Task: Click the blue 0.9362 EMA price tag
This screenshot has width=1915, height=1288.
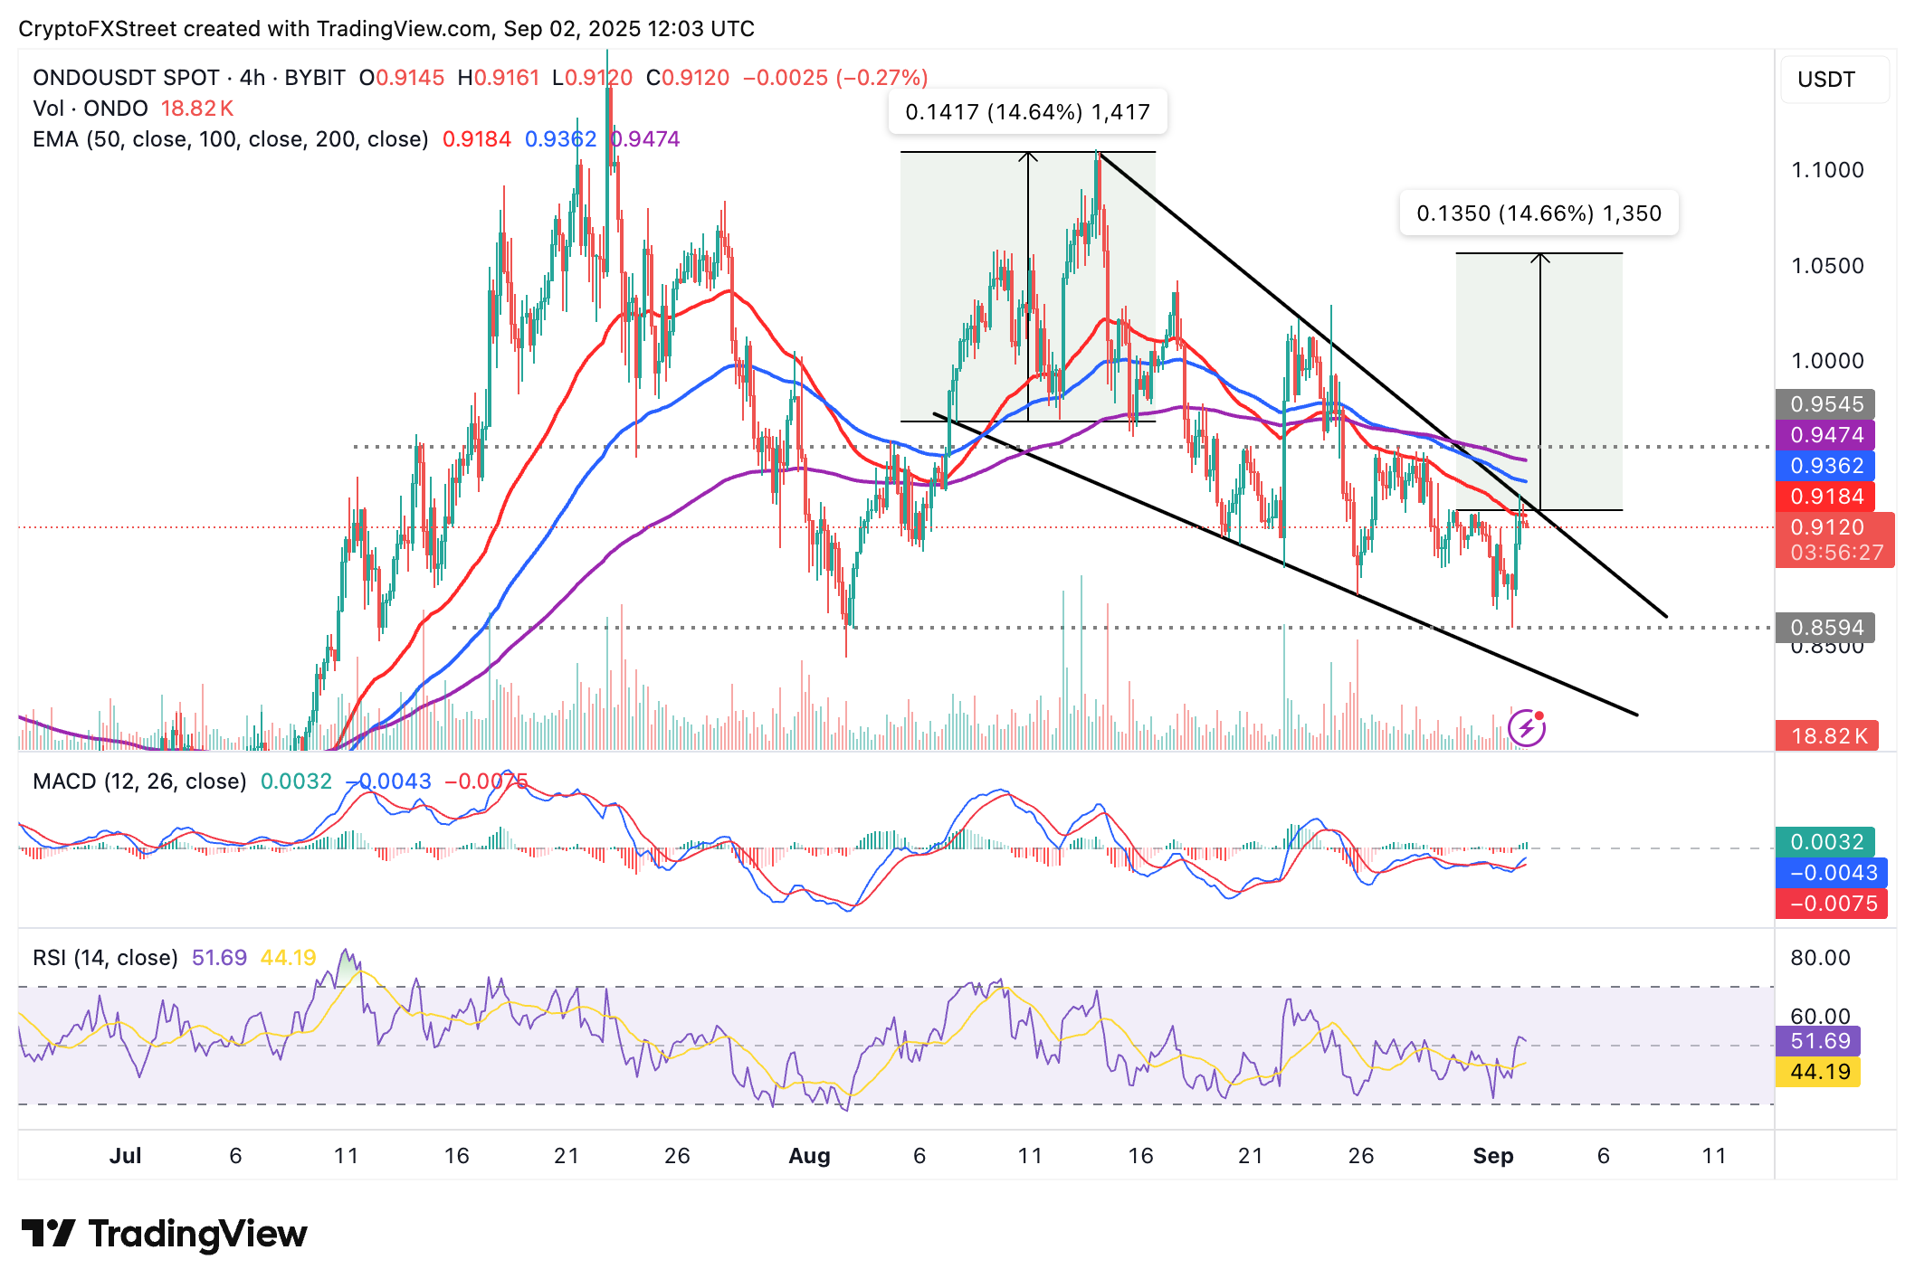Action: (x=1825, y=466)
